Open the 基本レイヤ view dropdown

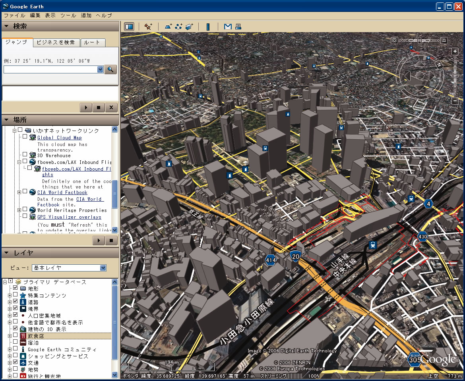click(x=103, y=268)
